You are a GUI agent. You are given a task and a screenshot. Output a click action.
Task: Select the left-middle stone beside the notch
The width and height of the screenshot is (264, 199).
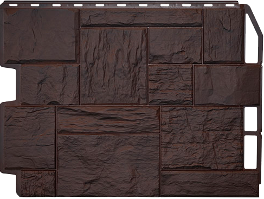point(50,85)
